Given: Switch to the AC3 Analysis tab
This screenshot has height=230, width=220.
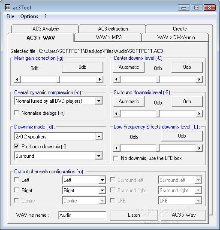Looking at the screenshot, I should click(45, 29).
